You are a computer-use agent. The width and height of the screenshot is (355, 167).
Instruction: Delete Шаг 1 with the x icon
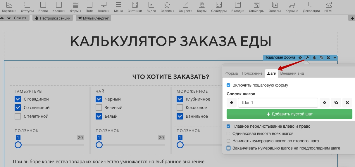tap(347, 103)
